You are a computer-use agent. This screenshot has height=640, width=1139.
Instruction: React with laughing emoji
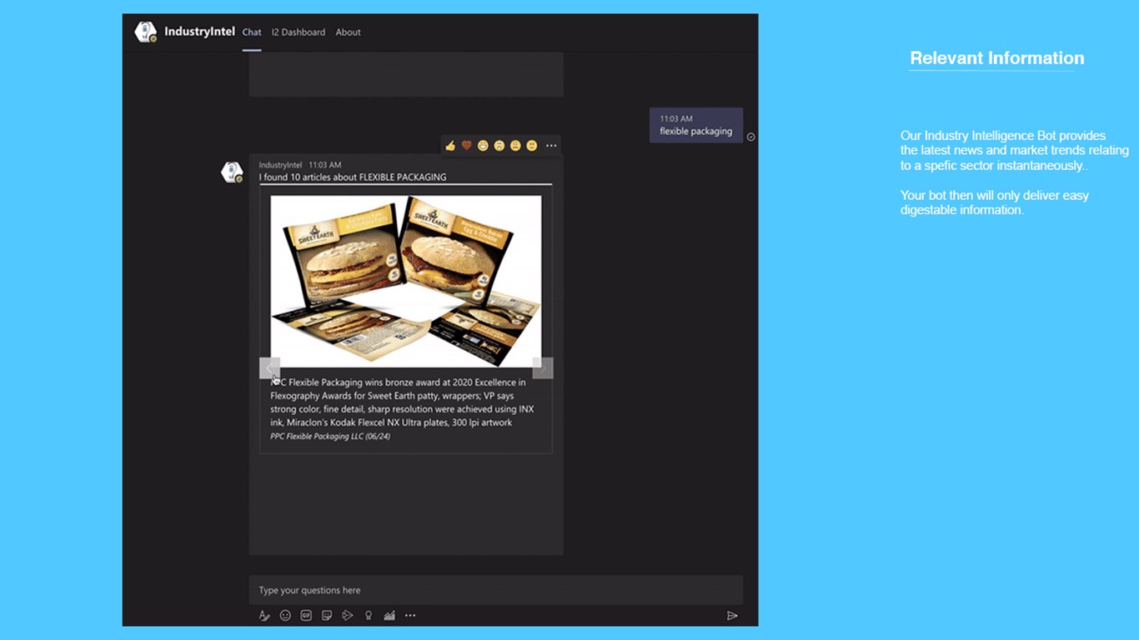tap(483, 146)
